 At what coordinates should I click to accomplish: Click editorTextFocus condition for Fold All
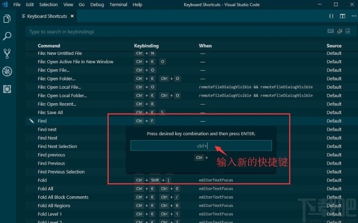[216, 189]
